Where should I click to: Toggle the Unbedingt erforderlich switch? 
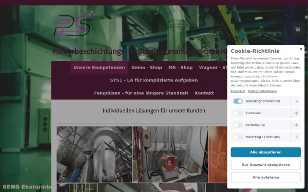238,101
